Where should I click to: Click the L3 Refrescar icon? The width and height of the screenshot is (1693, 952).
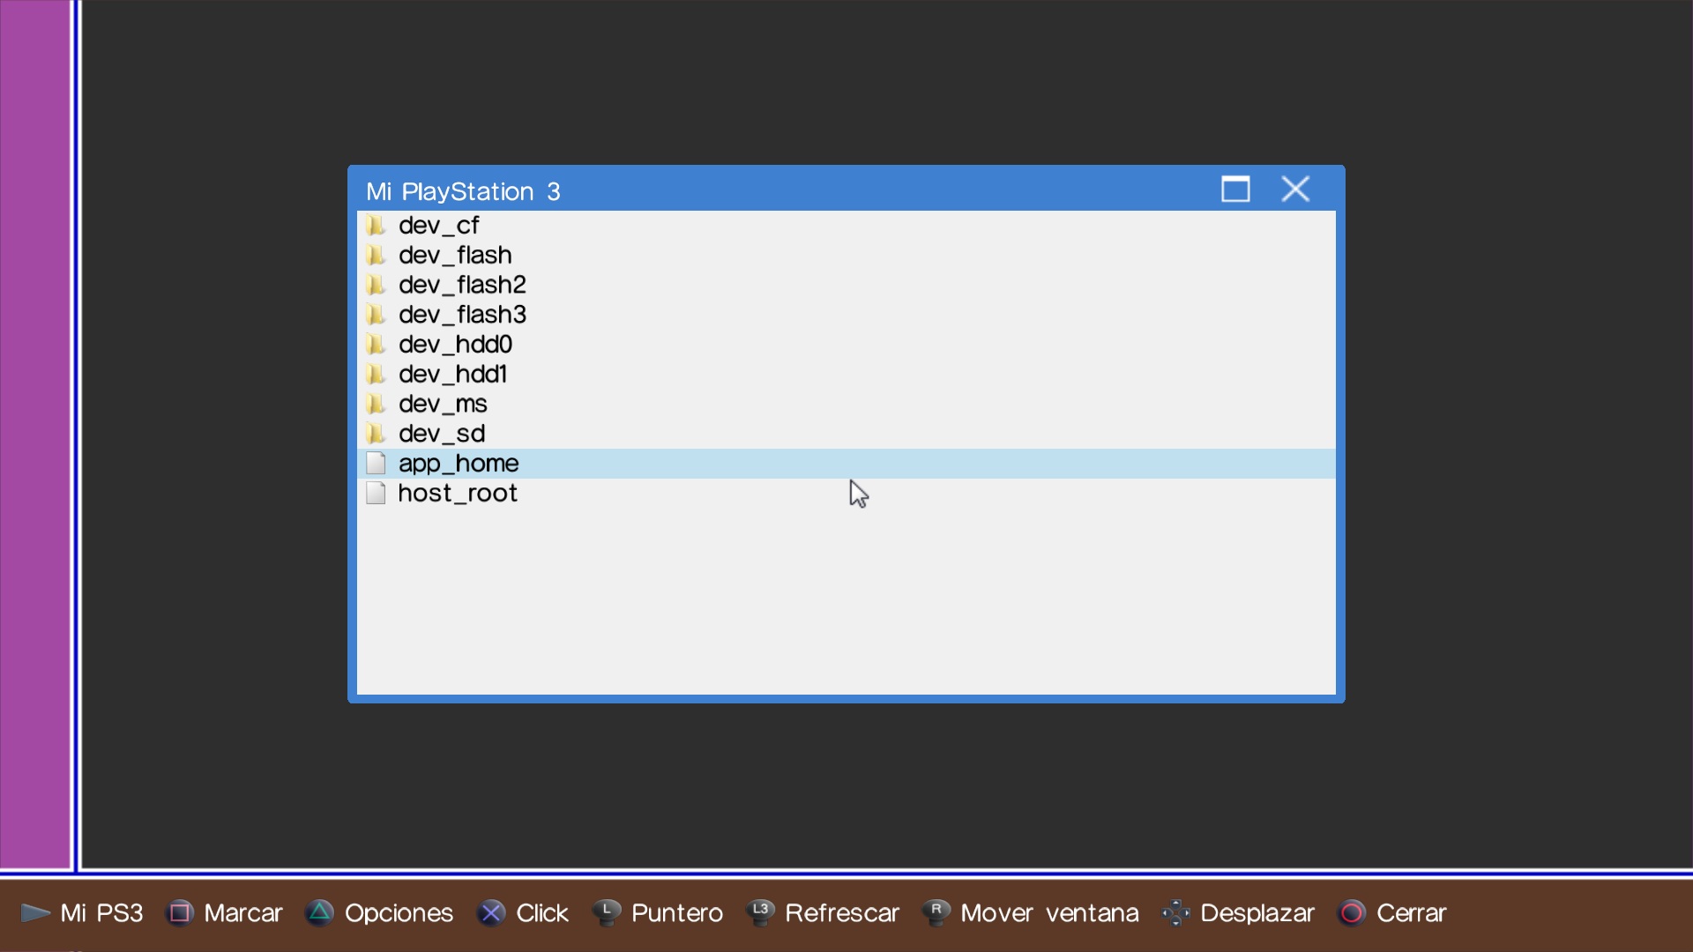(760, 912)
